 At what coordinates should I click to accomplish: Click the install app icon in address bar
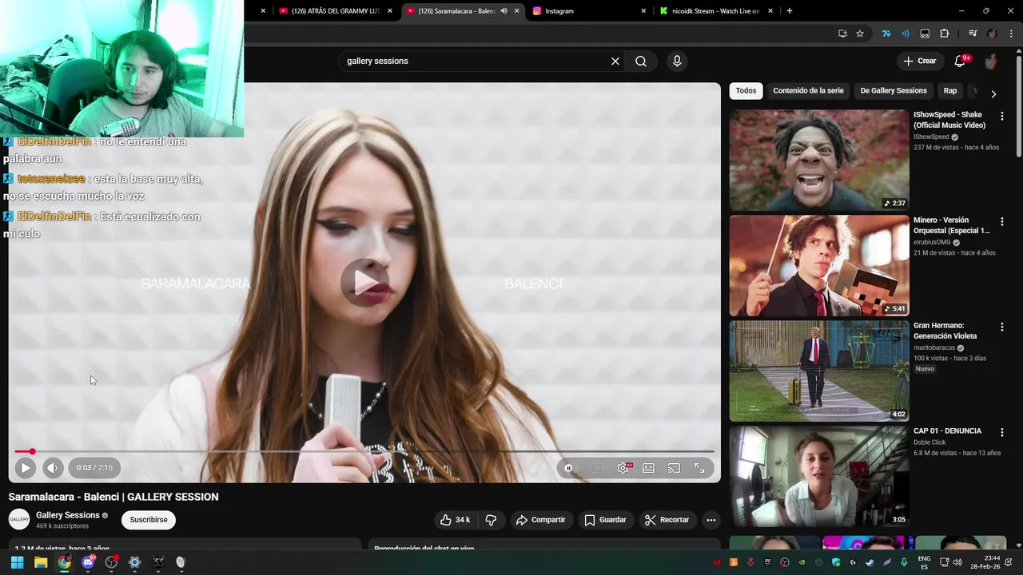point(842,34)
